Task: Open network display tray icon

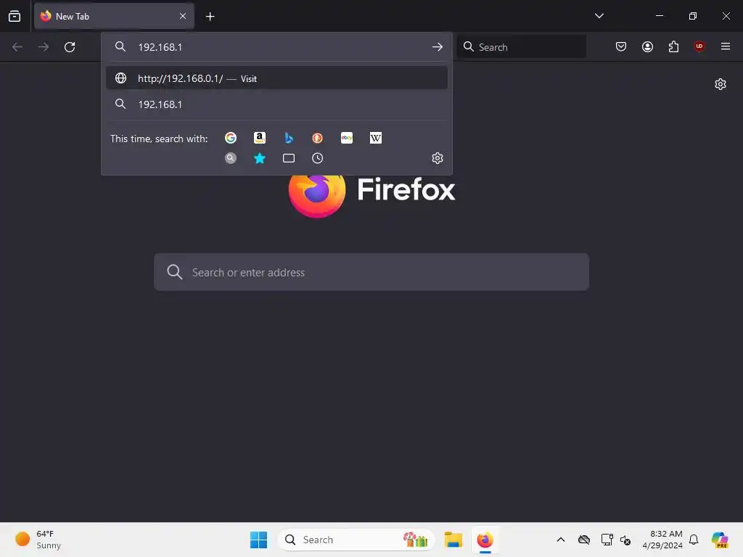Action: 607,540
